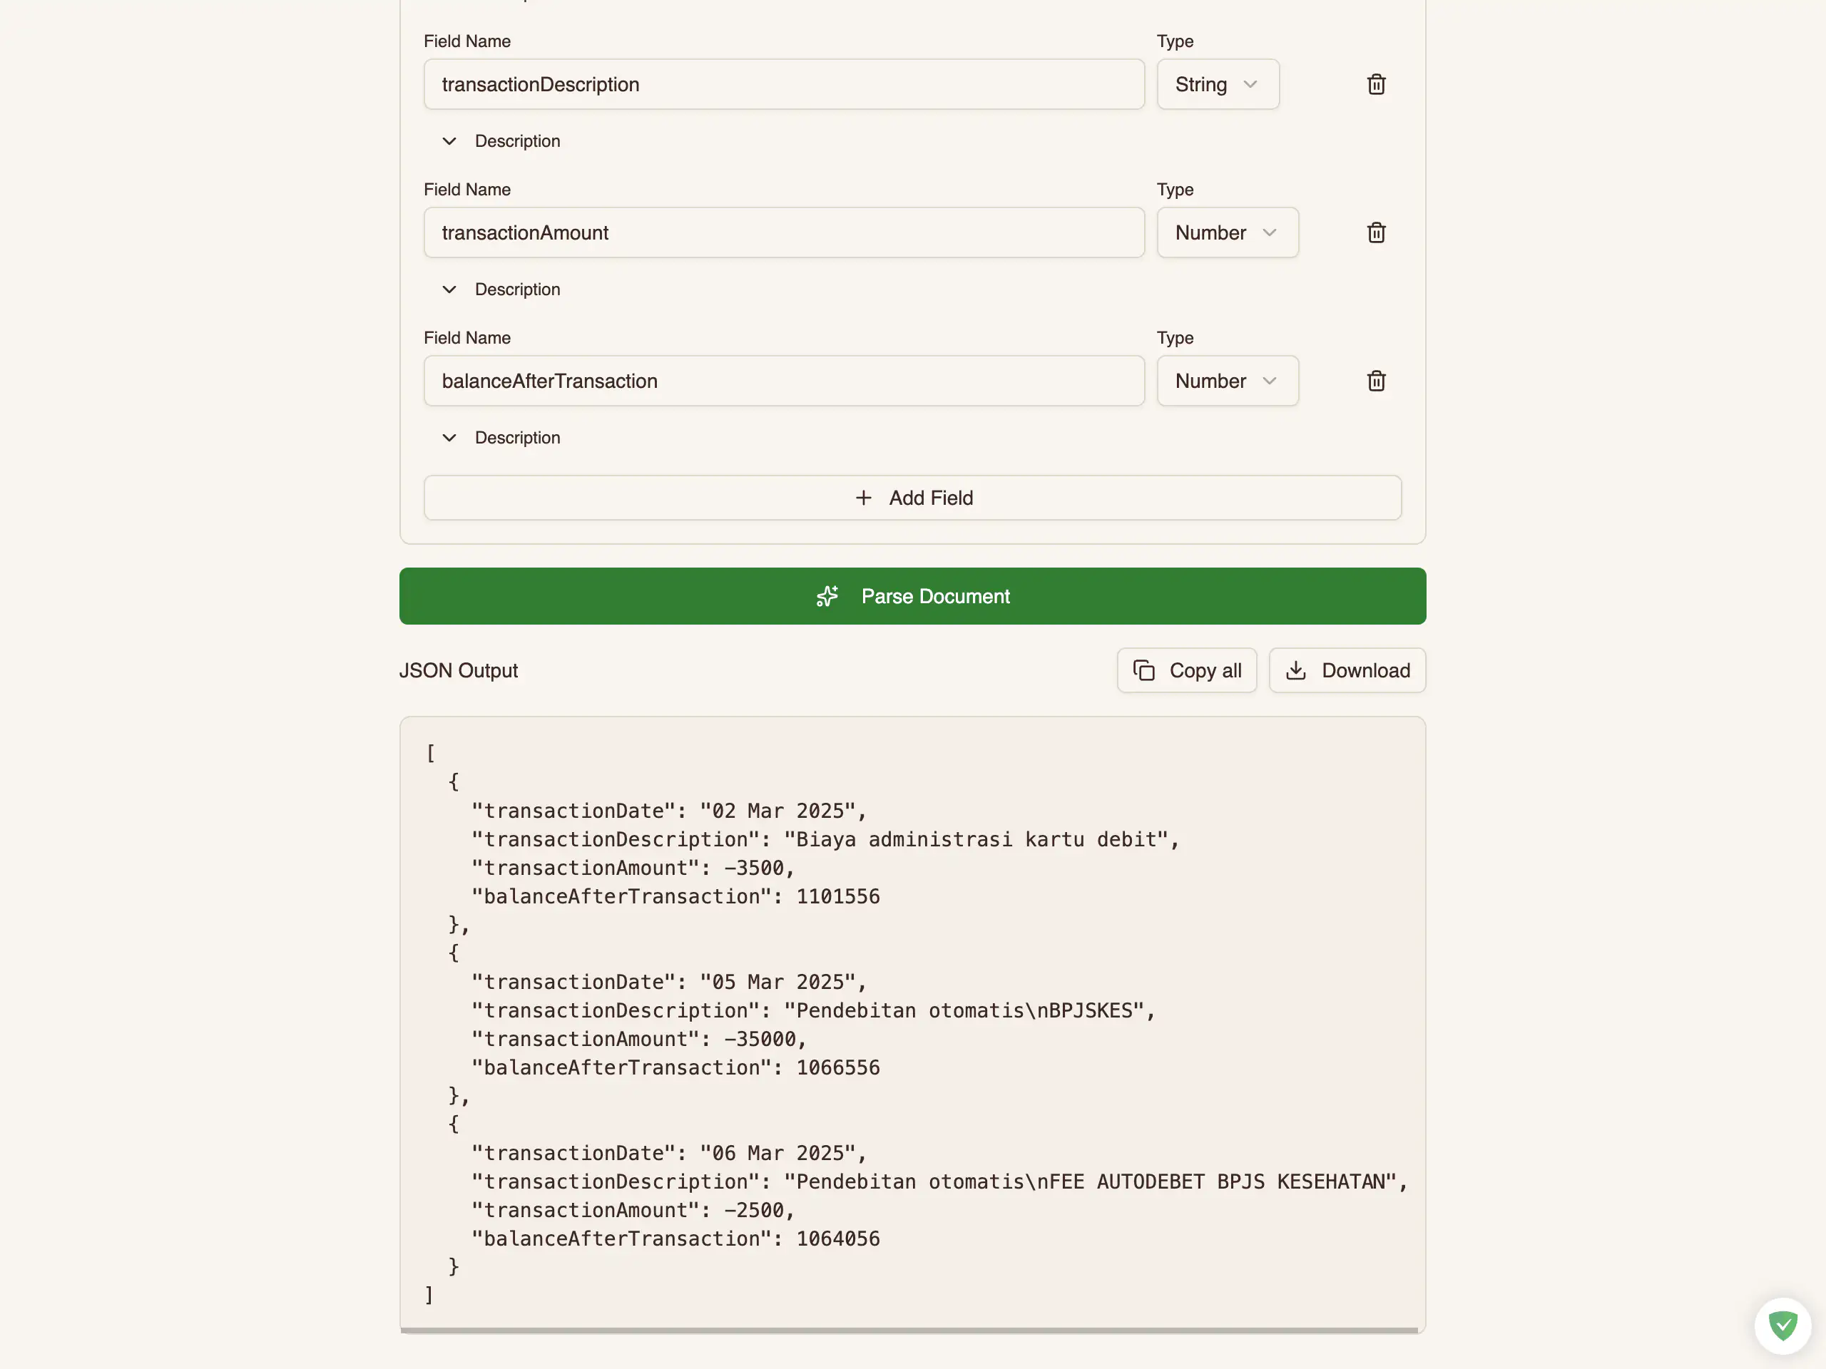
Task: Click the shield checkmark badge icon
Action: [x=1783, y=1326]
